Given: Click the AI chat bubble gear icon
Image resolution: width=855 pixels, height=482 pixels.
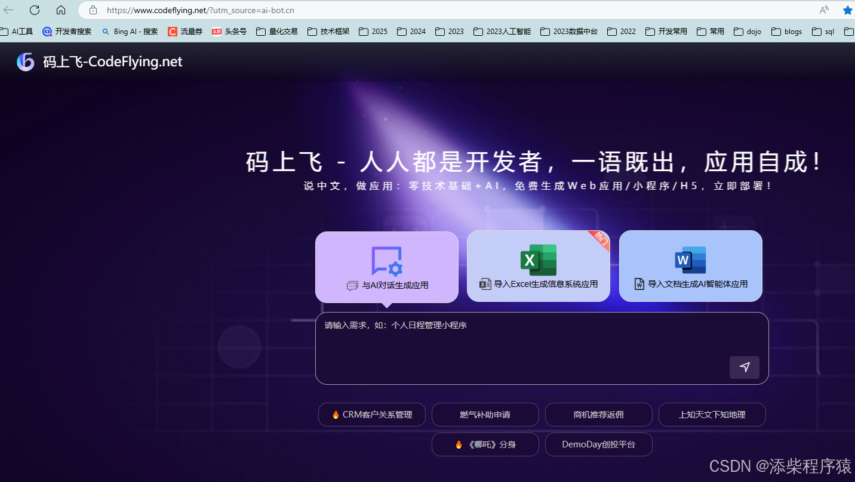Looking at the screenshot, I should tap(387, 261).
